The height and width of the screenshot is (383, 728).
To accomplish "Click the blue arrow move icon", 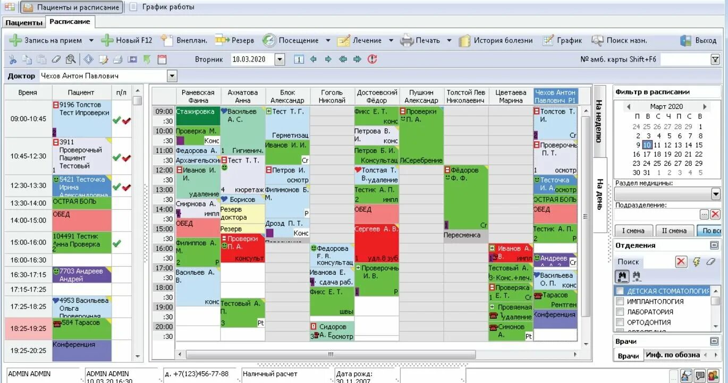I will [133, 59].
